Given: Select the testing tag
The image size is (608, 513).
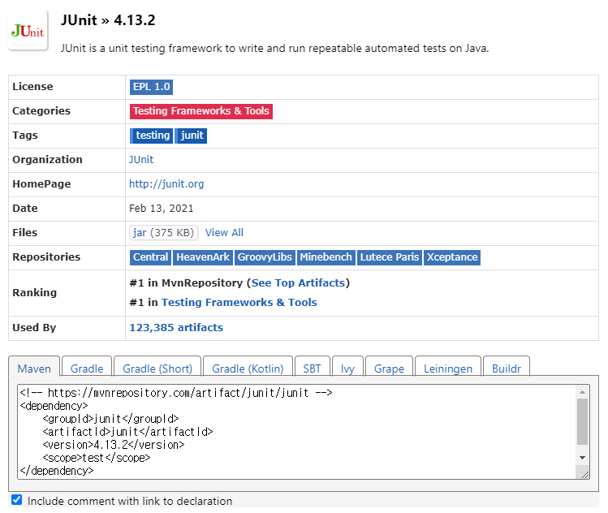Looking at the screenshot, I should 151,136.
